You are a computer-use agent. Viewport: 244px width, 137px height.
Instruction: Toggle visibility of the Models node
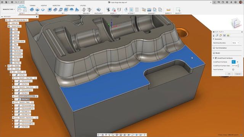pos(9,66)
